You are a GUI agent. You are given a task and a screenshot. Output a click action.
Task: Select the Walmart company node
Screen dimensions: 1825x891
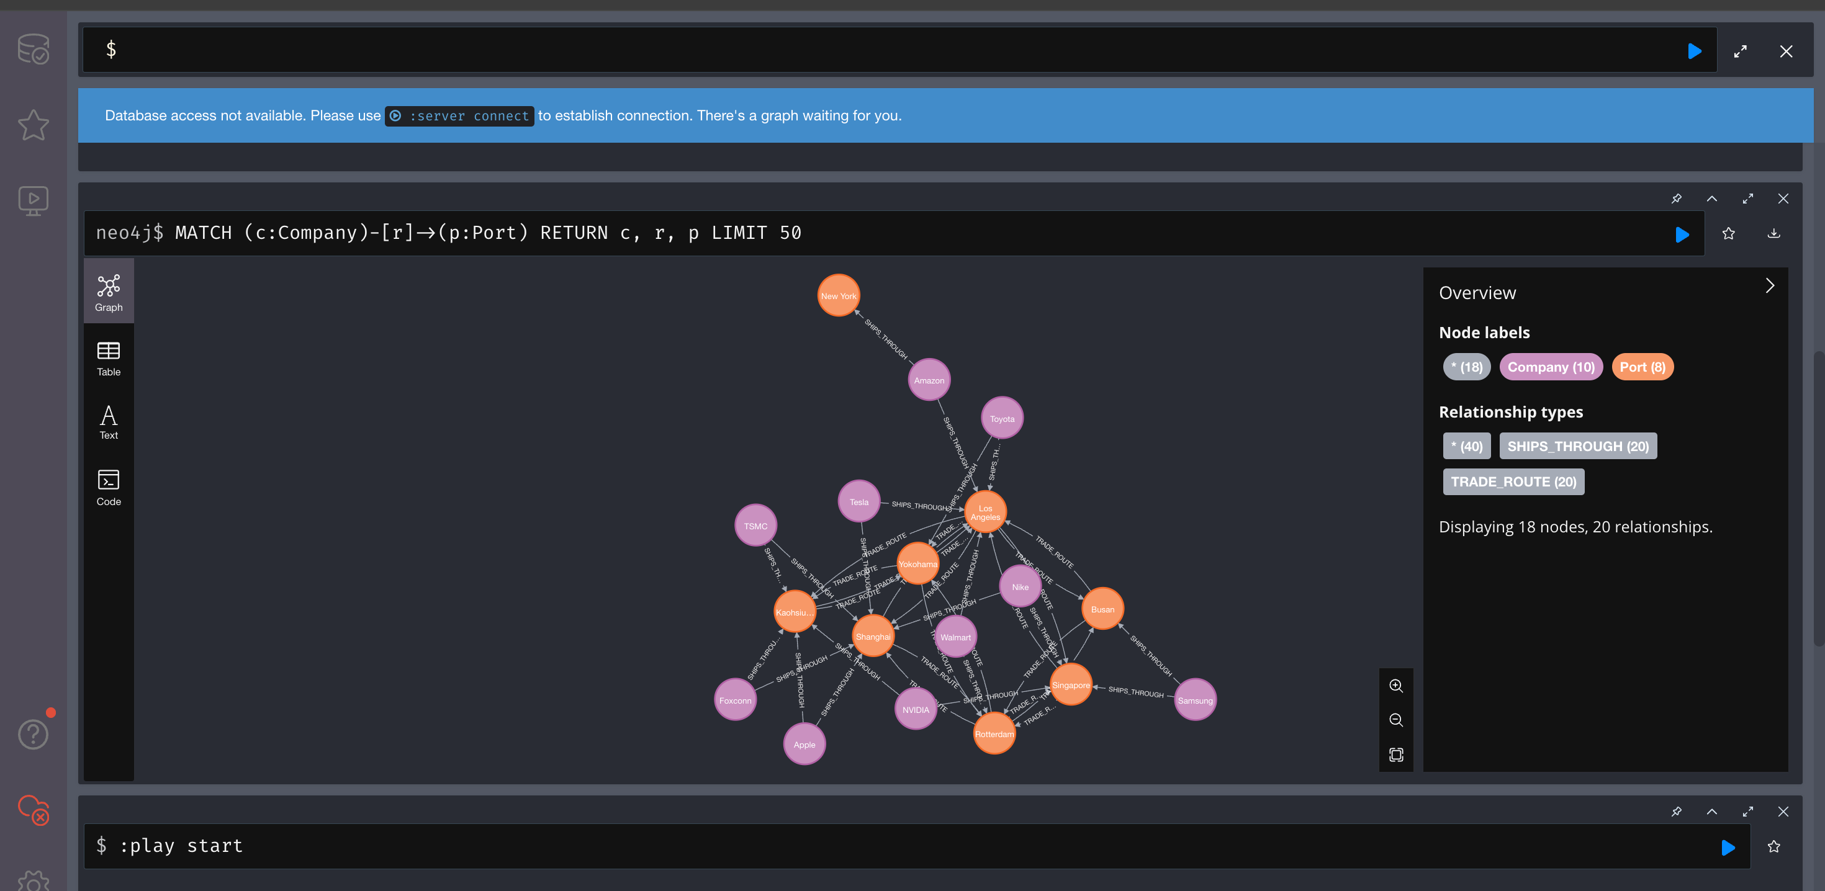pos(955,637)
